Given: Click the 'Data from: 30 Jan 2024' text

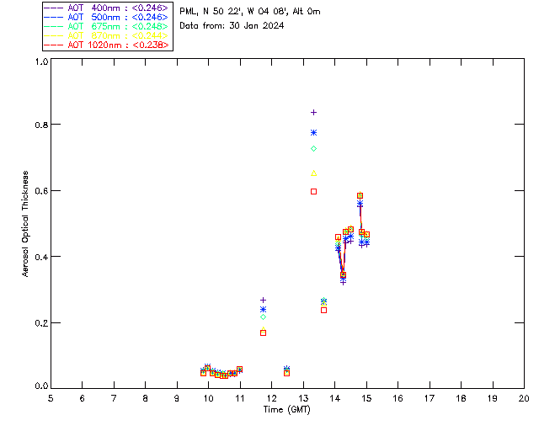Looking at the screenshot, I should pos(232,26).
